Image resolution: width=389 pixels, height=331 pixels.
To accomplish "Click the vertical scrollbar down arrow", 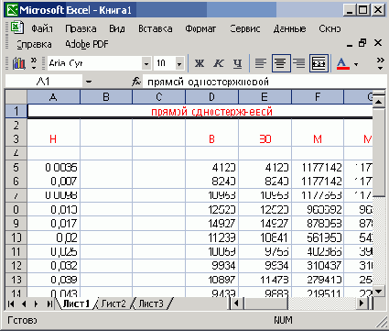I will point(379,292).
